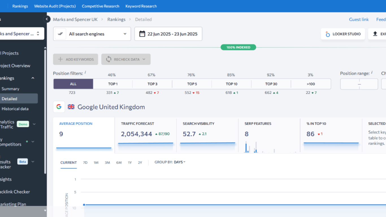Image resolution: width=386 pixels, height=217 pixels.
Task: Expand the GROUP BY DAYS dropdown
Action: click(170, 162)
